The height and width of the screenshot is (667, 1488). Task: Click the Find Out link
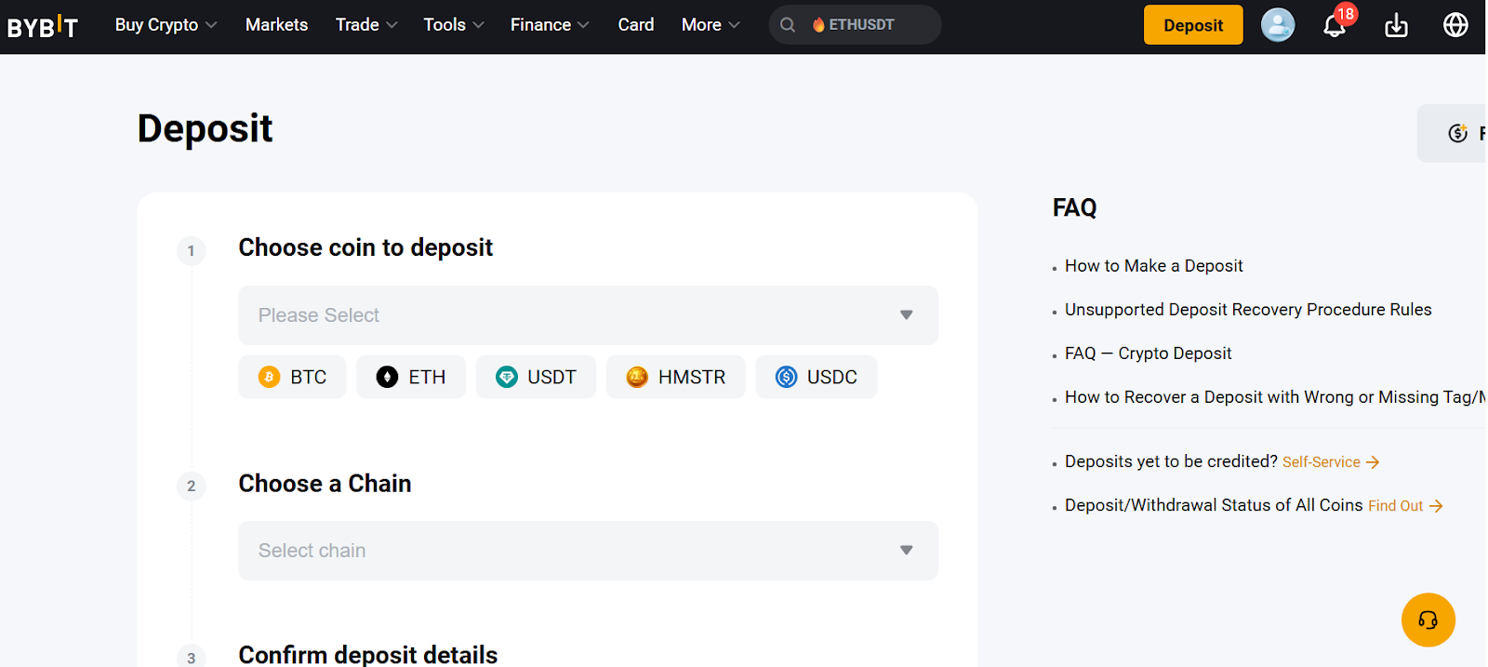(x=1404, y=506)
